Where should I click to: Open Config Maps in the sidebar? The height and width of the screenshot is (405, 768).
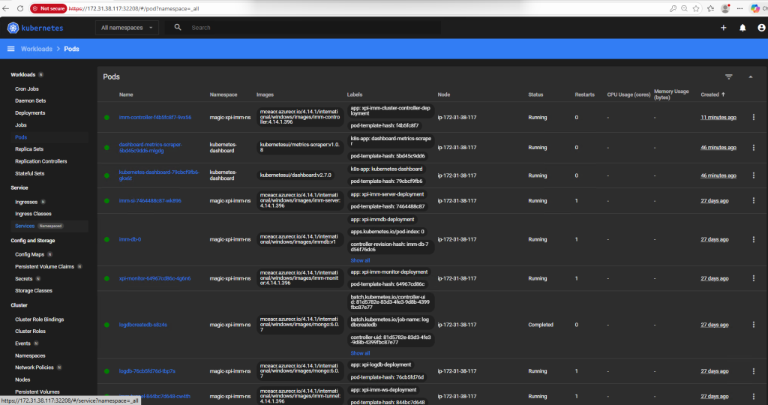click(x=29, y=254)
